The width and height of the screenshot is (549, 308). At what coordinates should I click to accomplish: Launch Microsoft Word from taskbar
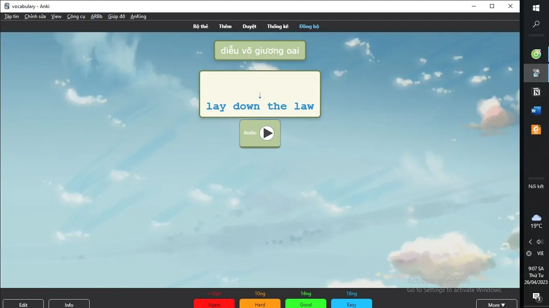coord(536,111)
